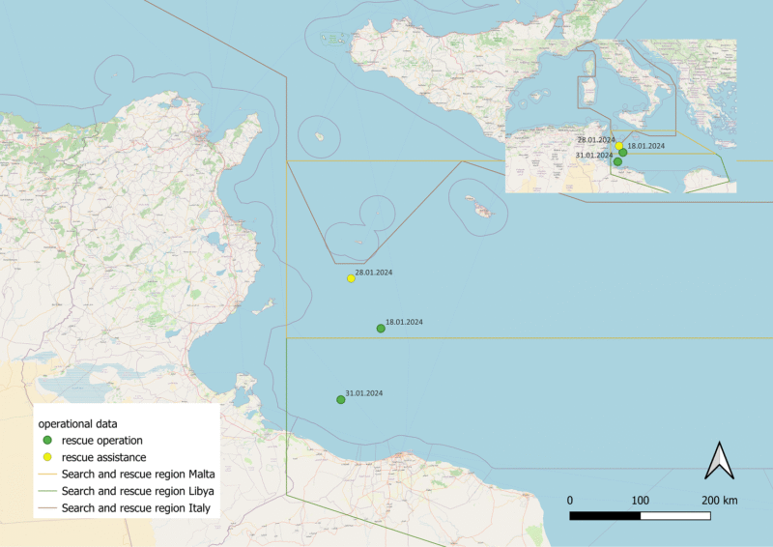Click the green rescue operation legend dot
Viewport: 773px width, 547px height.
pyautogui.click(x=47, y=440)
